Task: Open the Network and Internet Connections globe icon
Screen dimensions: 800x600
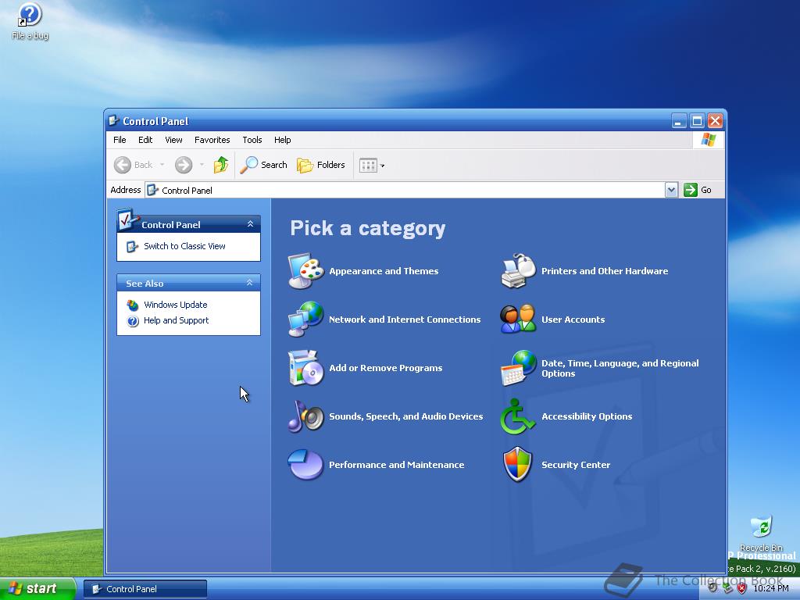Action: tap(305, 320)
